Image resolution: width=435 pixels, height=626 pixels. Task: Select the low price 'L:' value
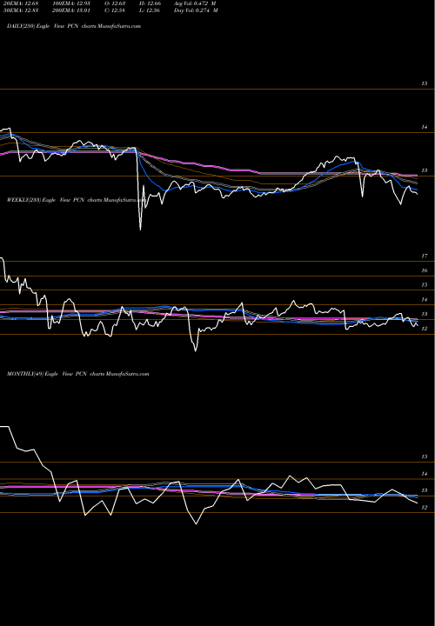click(150, 10)
